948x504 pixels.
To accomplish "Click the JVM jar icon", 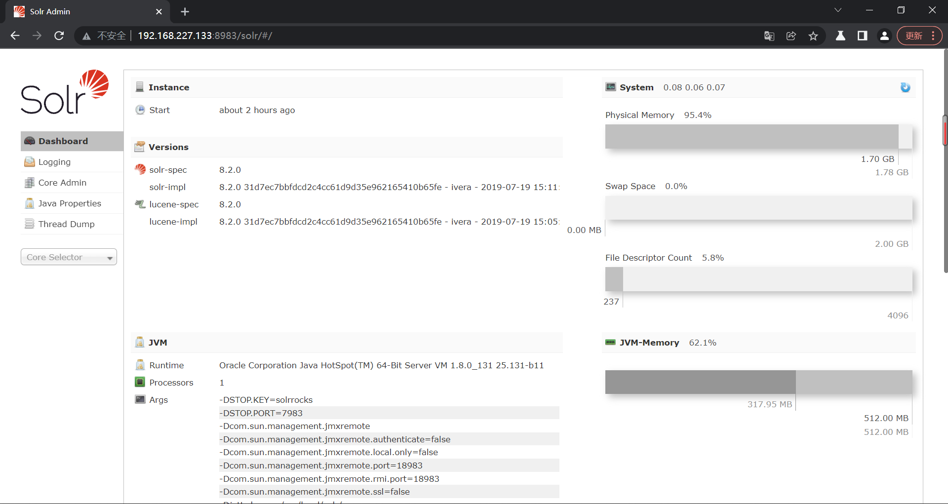I will [x=140, y=343].
